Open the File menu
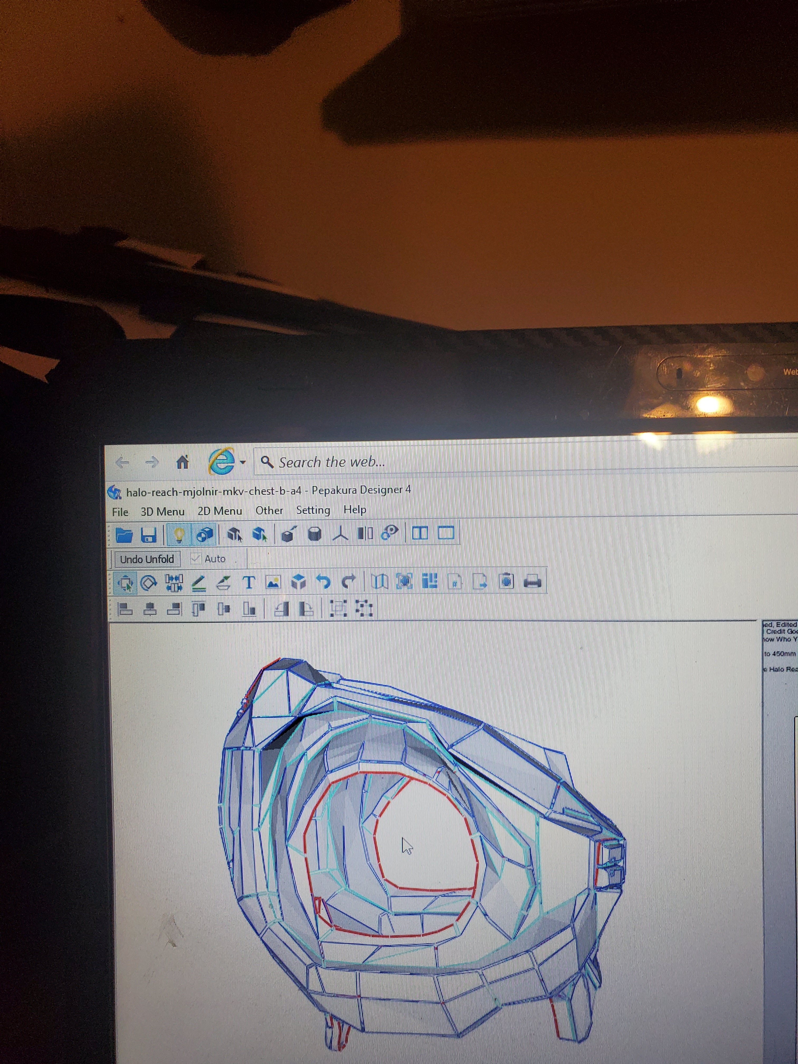The height and width of the screenshot is (1064, 798). (120, 512)
